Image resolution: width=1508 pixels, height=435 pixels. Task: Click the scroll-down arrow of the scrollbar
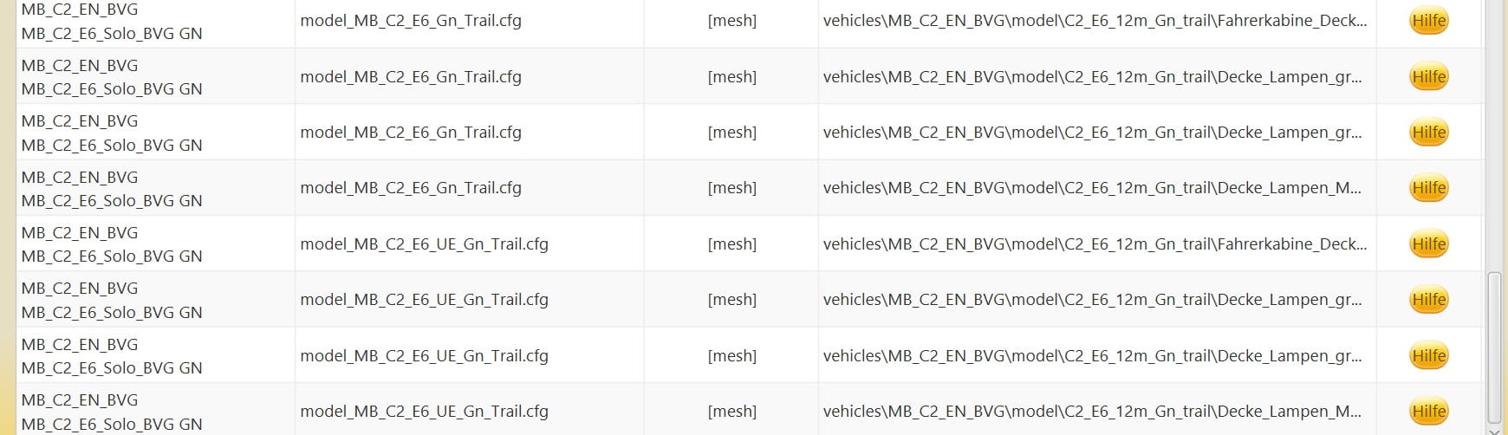1494,429
